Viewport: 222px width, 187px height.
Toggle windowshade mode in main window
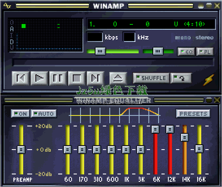pos(209,6)
